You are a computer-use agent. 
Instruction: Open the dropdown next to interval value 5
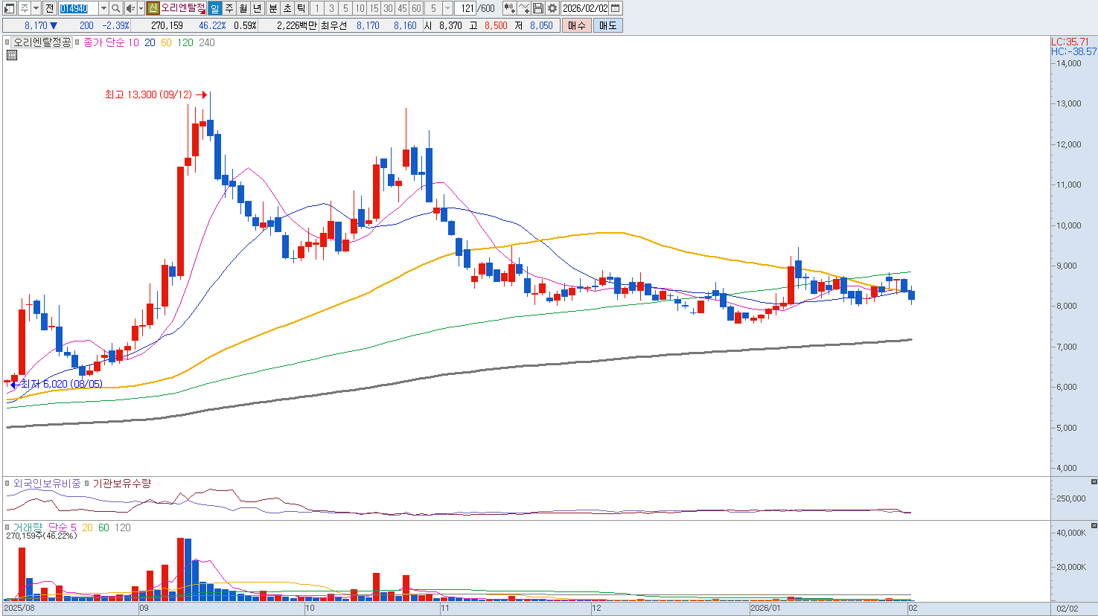(447, 8)
